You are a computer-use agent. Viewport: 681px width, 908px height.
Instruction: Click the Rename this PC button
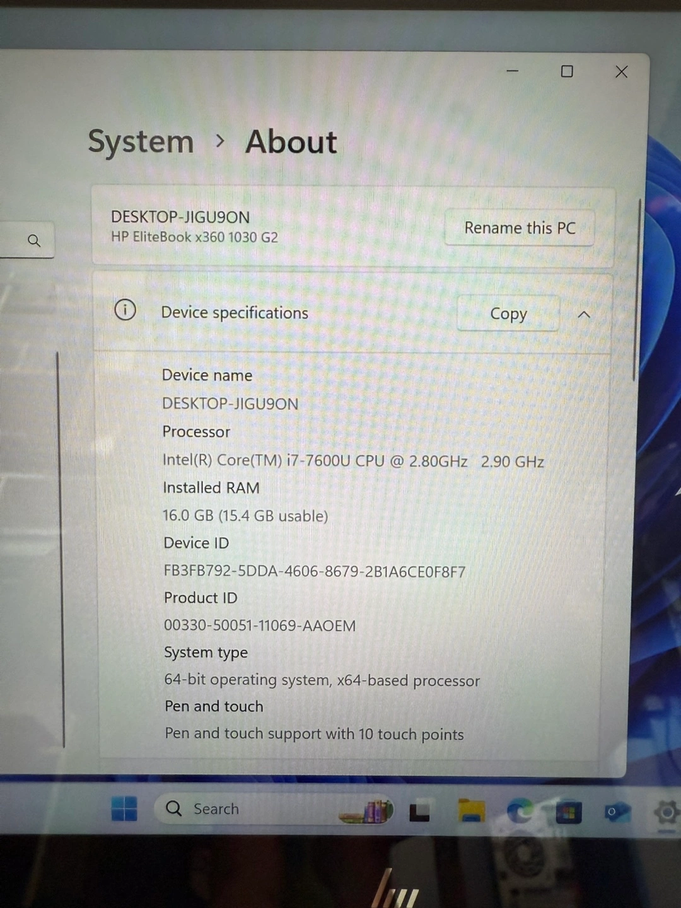[x=520, y=228]
